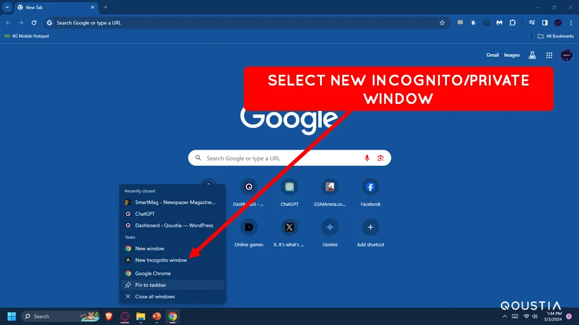Open the Extensions puzzle icon
Screen dimensions: 579x325
pyautogui.click(x=512, y=22)
